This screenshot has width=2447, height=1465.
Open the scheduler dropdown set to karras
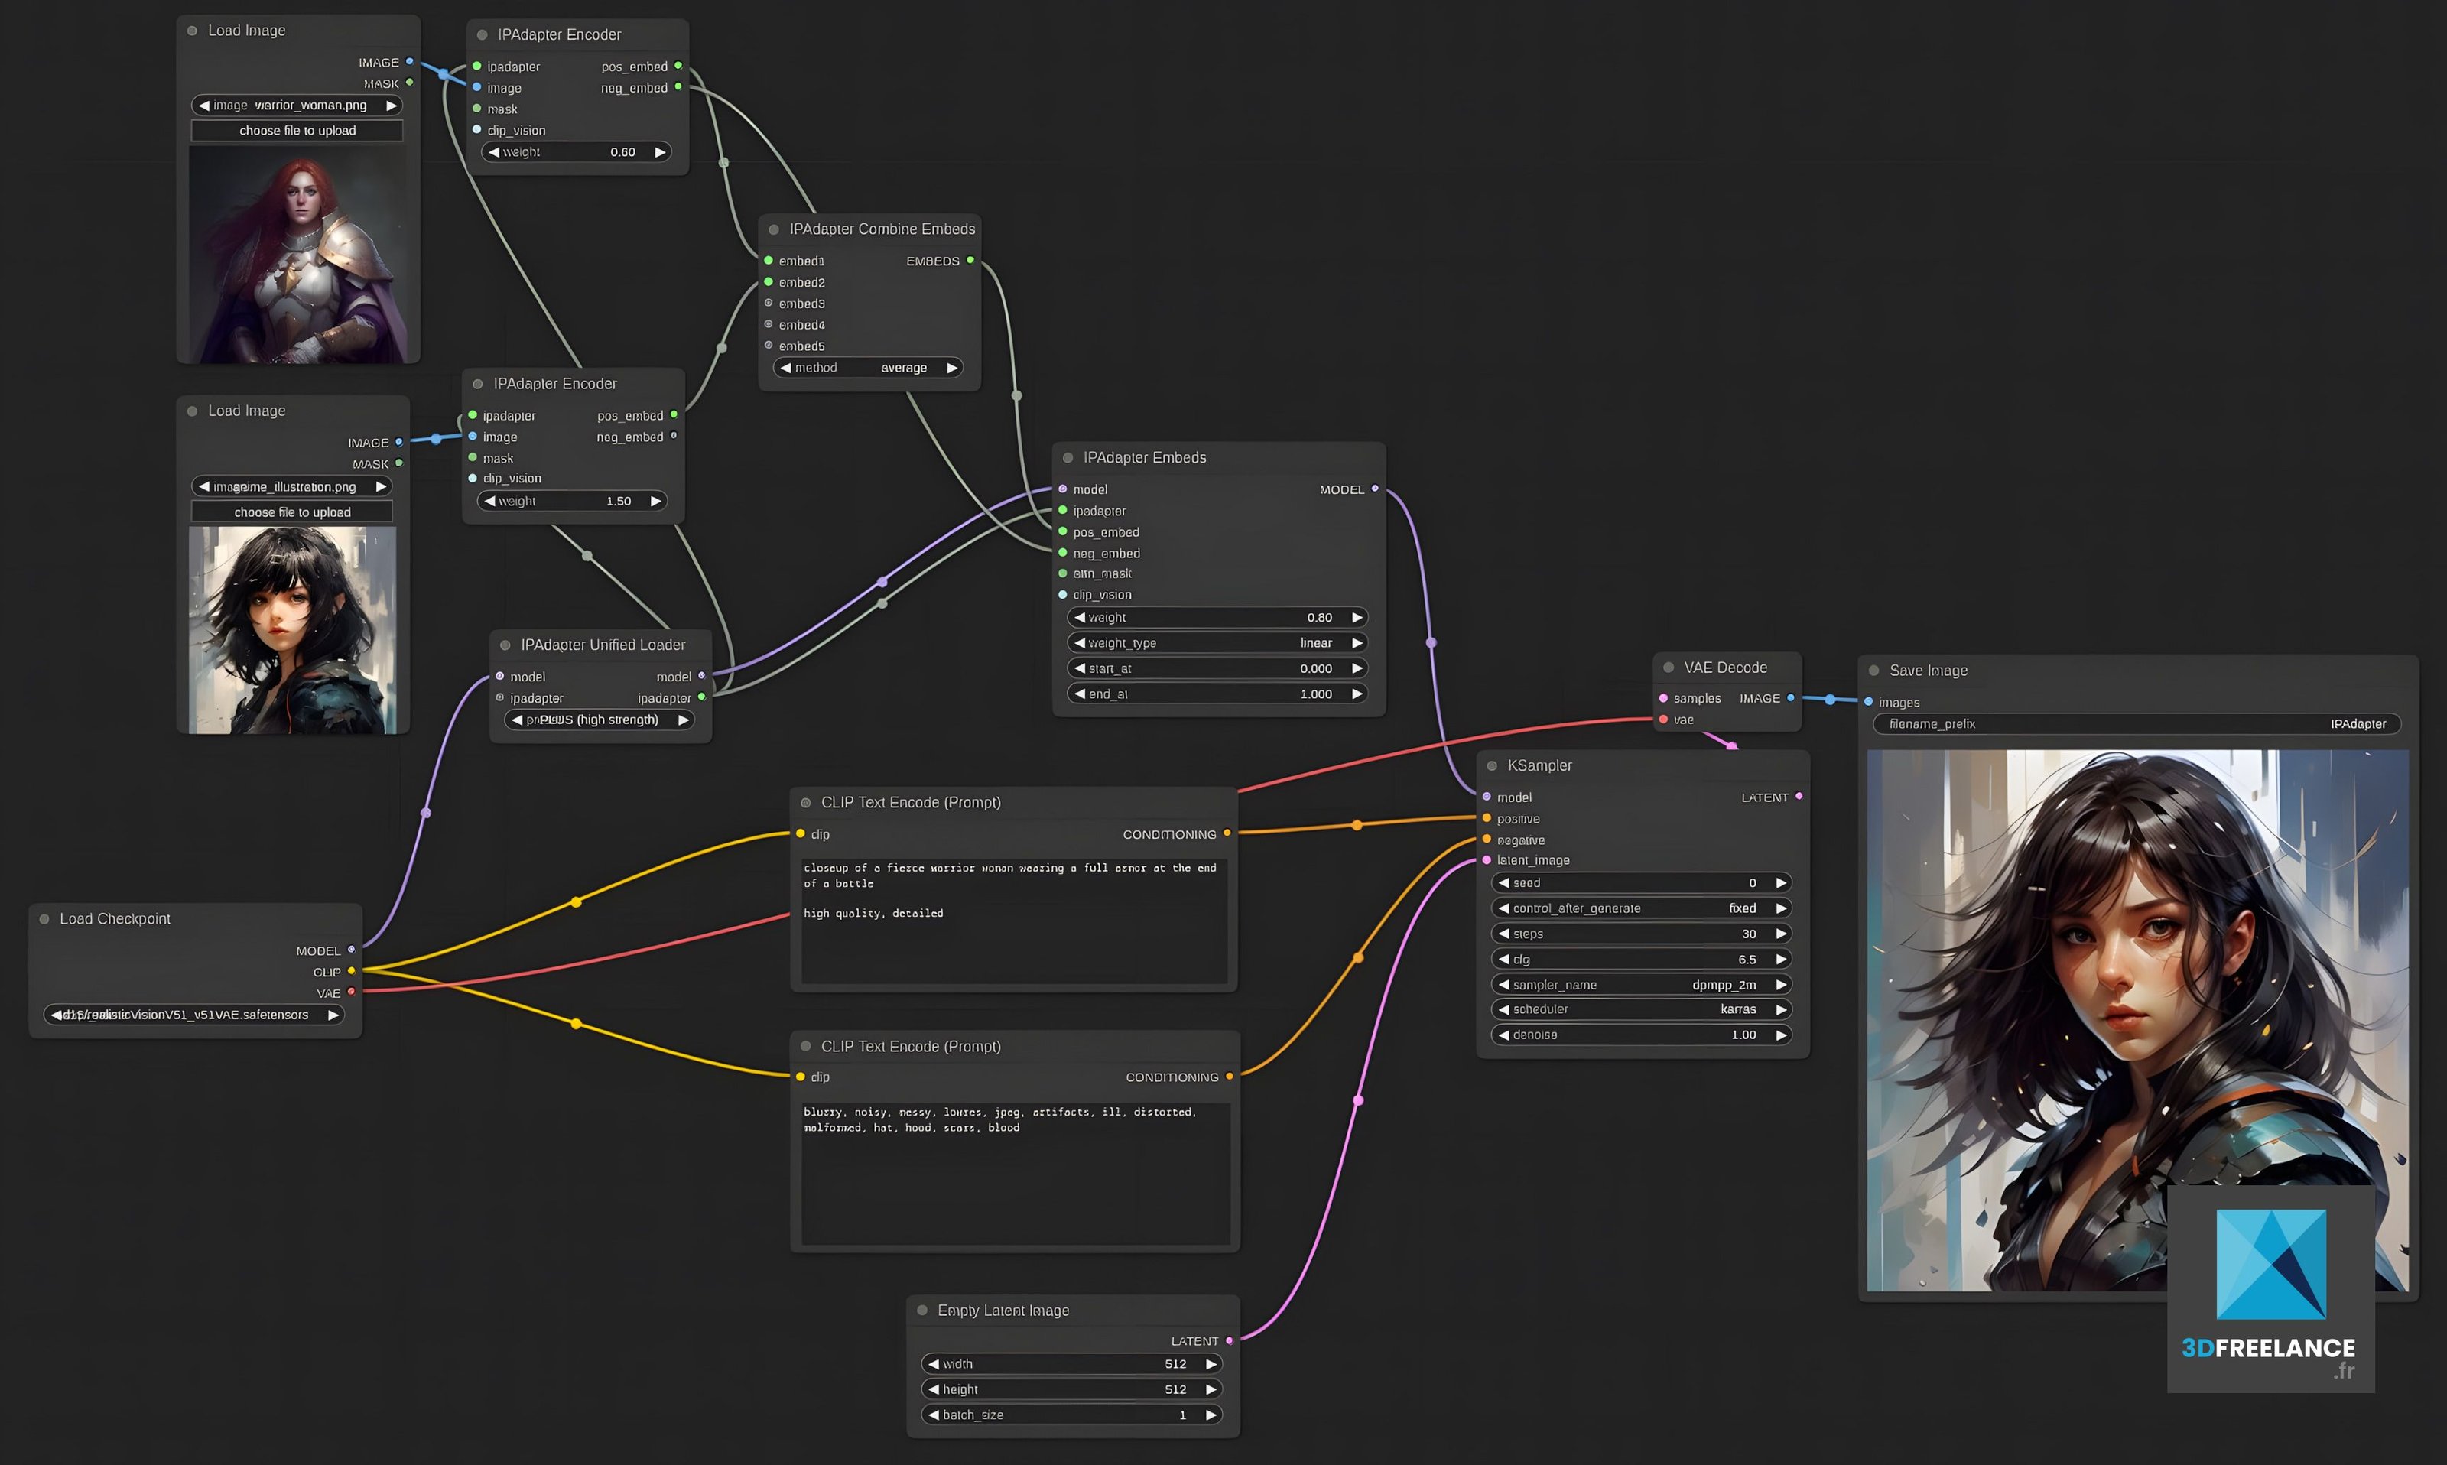tap(1639, 1009)
